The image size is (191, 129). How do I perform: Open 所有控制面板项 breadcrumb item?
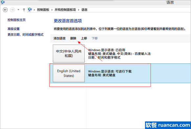(x=65, y=10)
